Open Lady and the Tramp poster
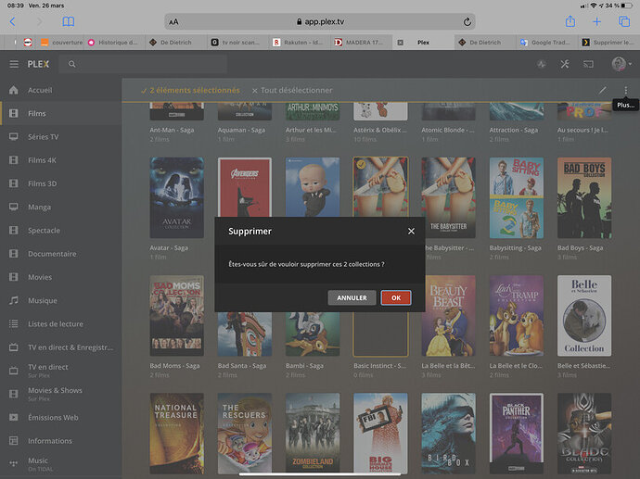The width and height of the screenshot is (640, 479). point(517,316)
